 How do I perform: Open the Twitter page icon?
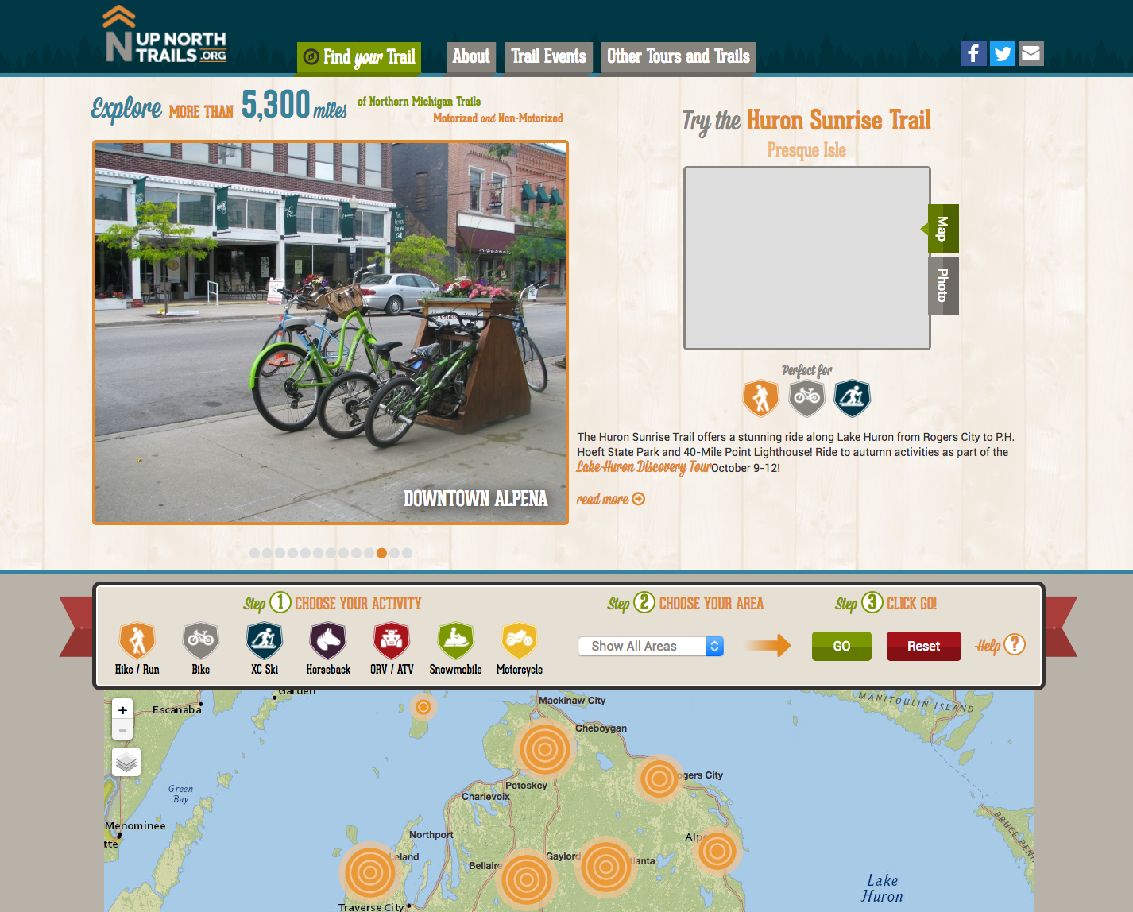pos(1003,53)
